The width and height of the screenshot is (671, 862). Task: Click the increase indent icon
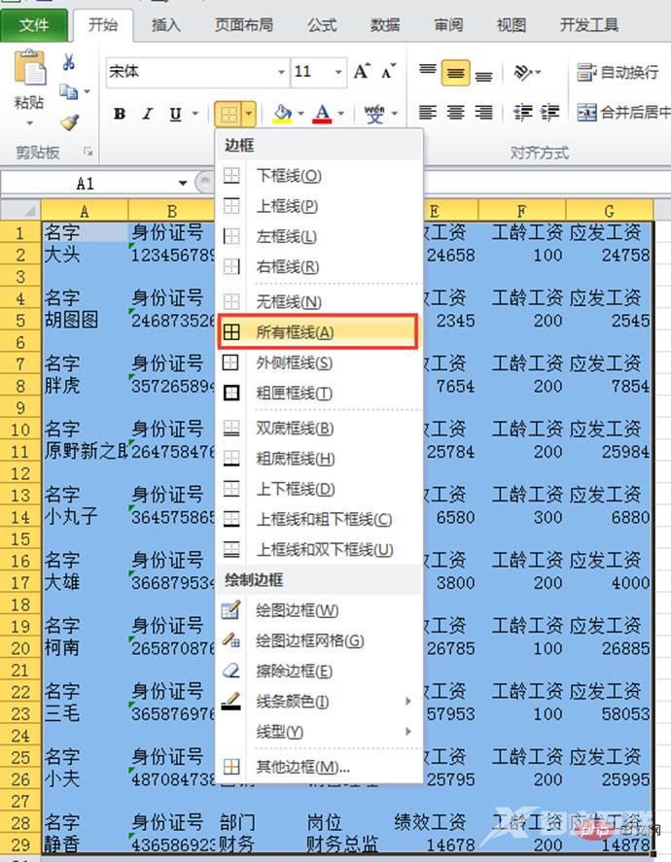coord(550,114)
